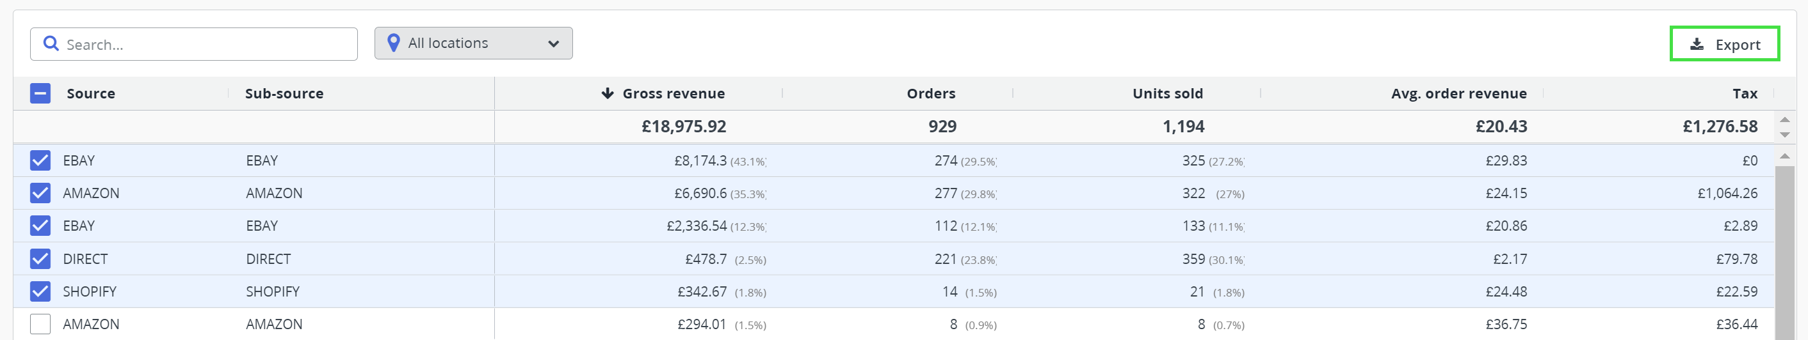This screenshot has width=1808, height=340.
Task: Sort by the Sub-source column header
Action: point(284,93)
